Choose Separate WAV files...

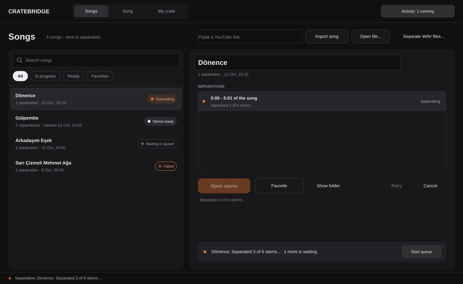pyautogui.click(x=424, y=36)
